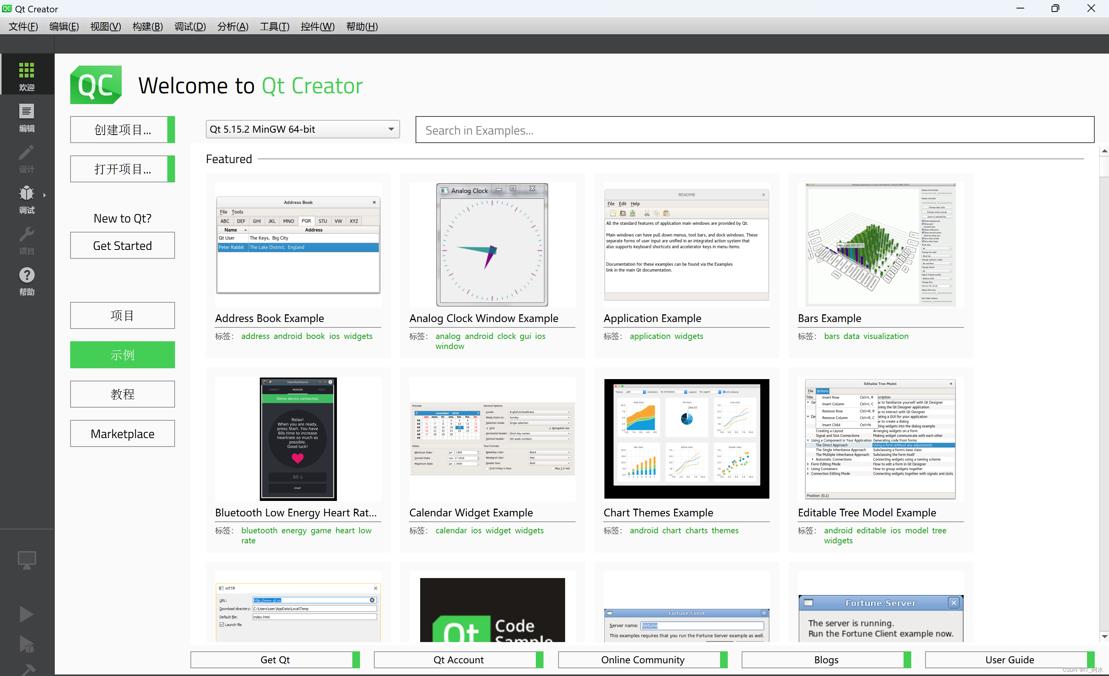Click the Get Started button

click(123, 245)
